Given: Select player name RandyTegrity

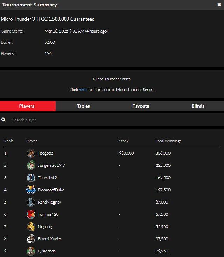Looking at the screenshot, I should 50,202.
